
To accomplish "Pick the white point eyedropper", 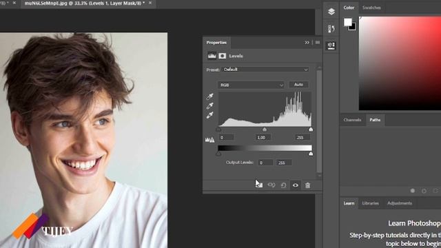I will pos(209,115).
